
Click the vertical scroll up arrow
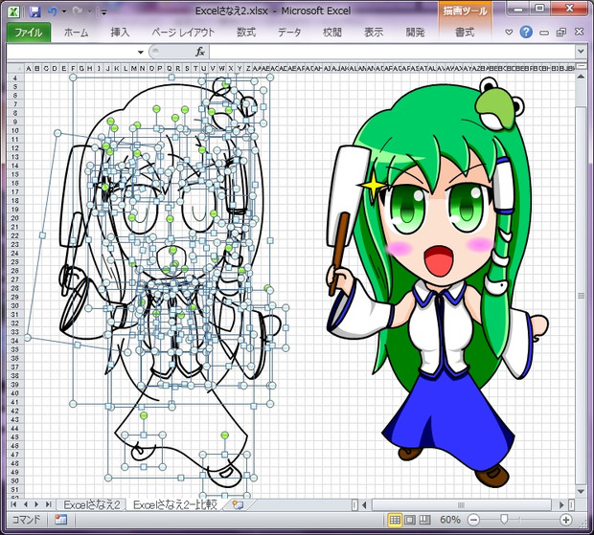click(x=581, y=77)
